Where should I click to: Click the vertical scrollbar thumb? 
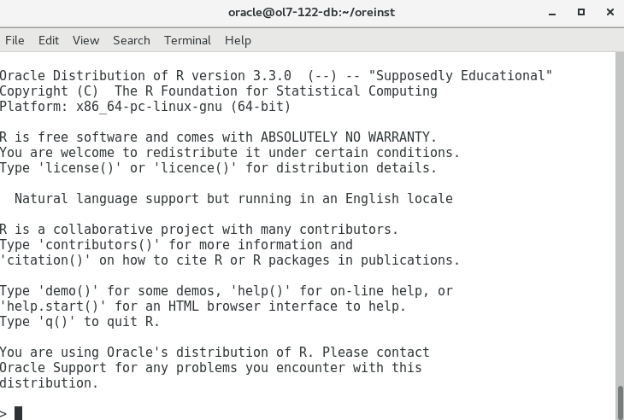[x=620, y=403]
